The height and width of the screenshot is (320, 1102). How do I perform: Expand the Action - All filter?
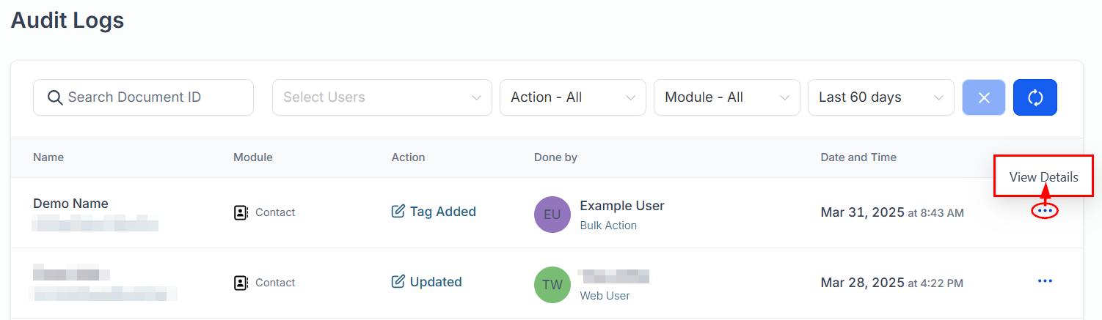pyautogui.click(x=572, y=97)
